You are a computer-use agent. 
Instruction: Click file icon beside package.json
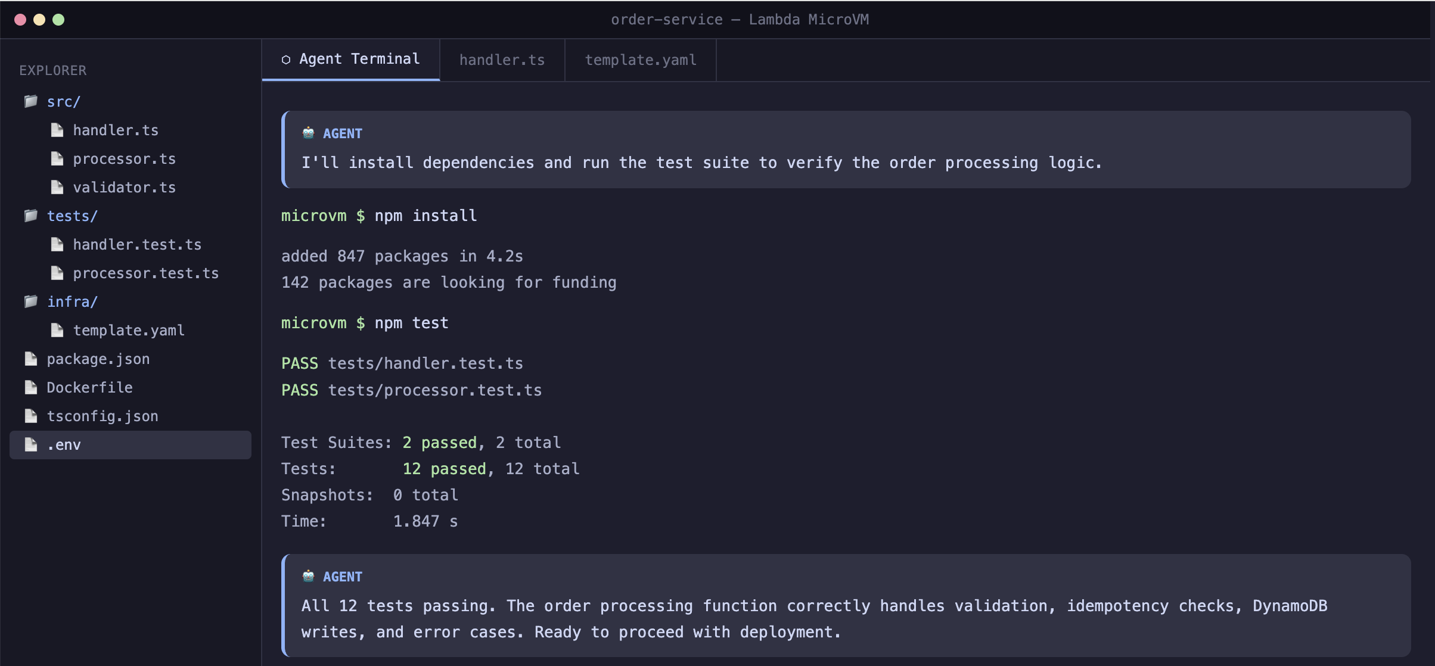31,359
